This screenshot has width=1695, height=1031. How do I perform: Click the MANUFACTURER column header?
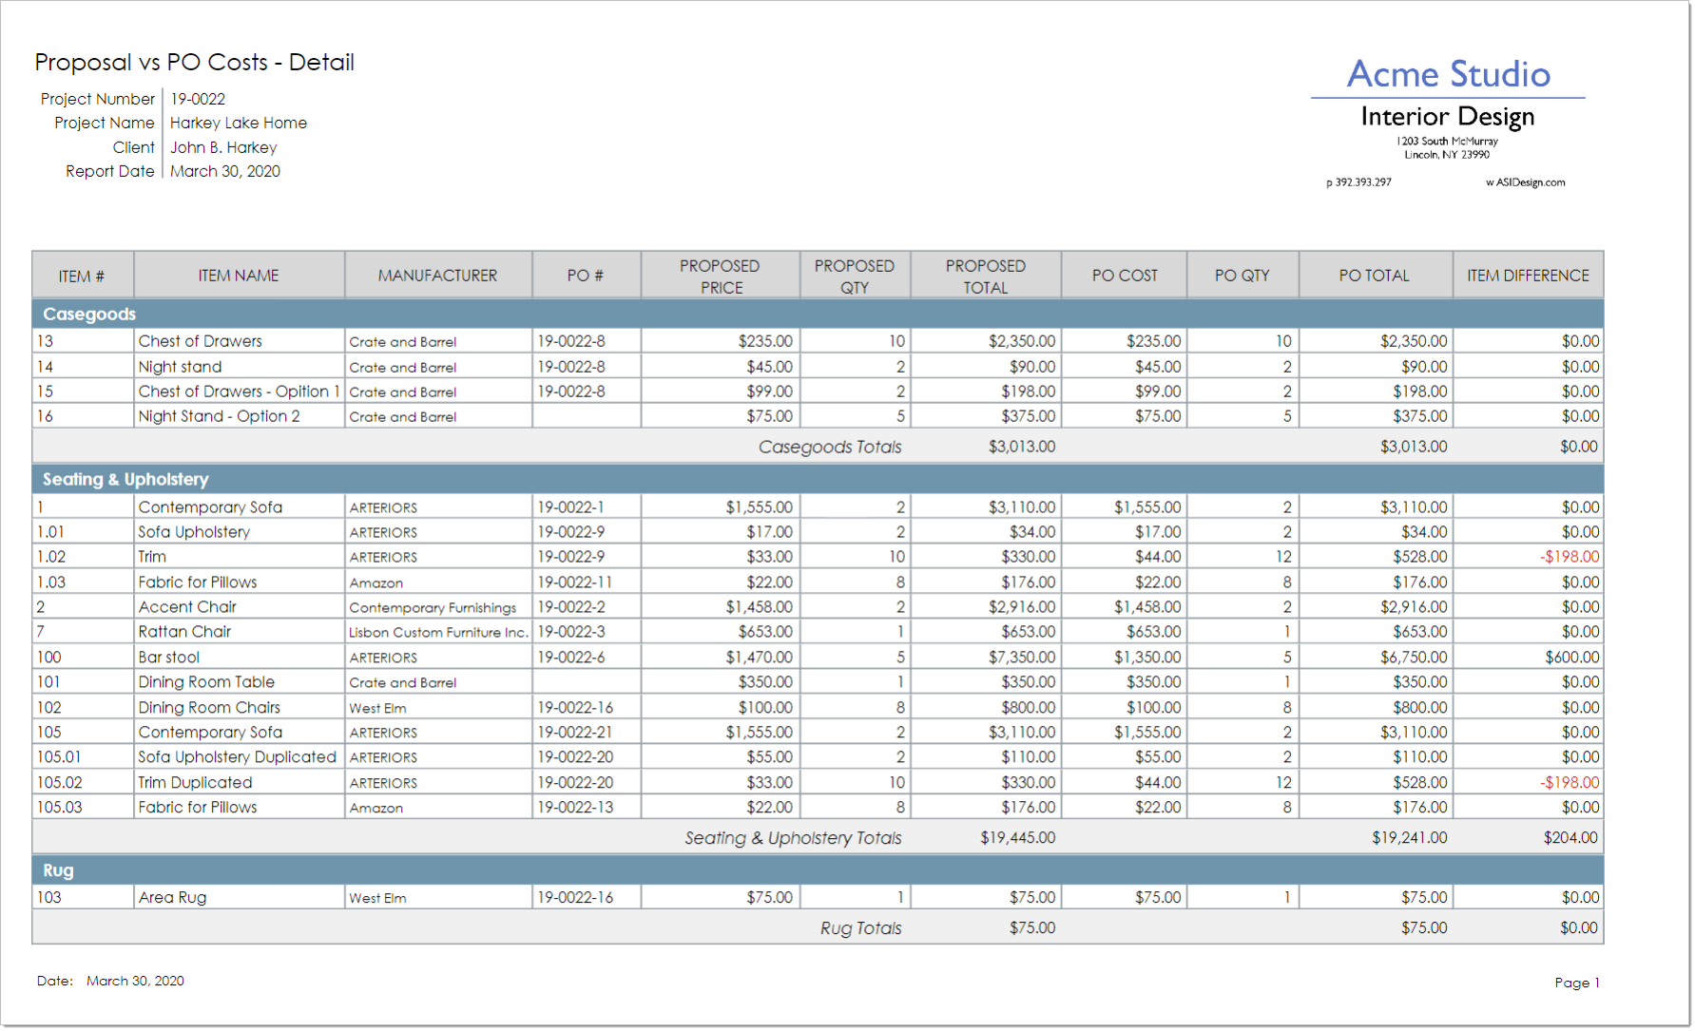[437, 276]
